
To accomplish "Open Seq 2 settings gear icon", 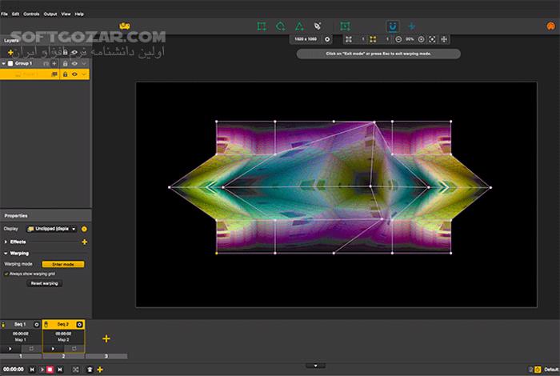I will click(x=79, y=324).
